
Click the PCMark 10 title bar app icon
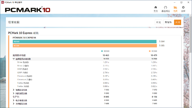(x=3, y=2)
